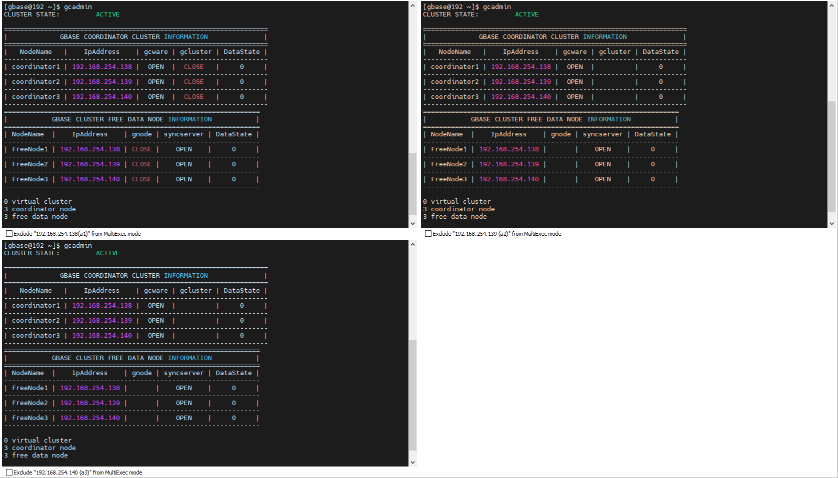Click coordinator2 IP 192.168.254.139 in a1 pane
This screenshot has width=838, height=478.
[x=102, y=82]
